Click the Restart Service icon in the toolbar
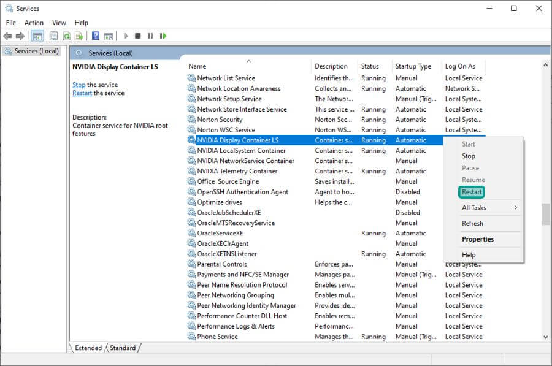Viewport: 552px width, 366px height. pos(163,36)
